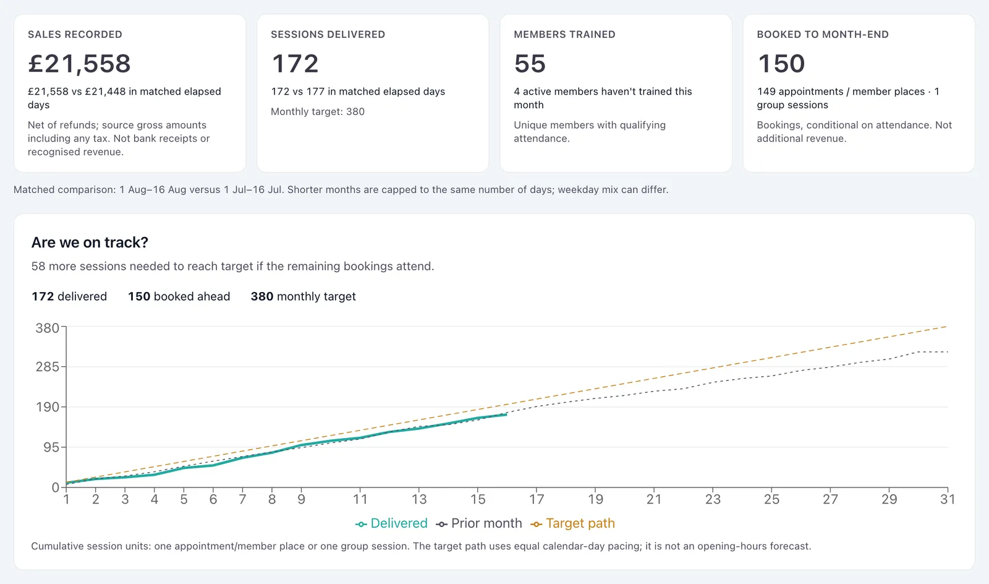Click "Unique members with qualifying attendance." note
Viewport: 989px width, 584px height.
tap(590, 132)
